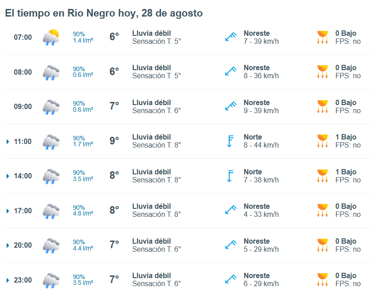Viewport: 372px width, 296px height.
Task: Click the rain cloud icon for 11:00
Action: 51,142
